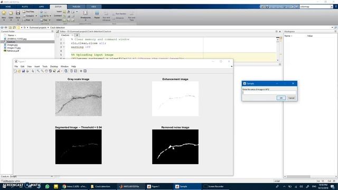Select the Data Cursor tool in figure toolbar
This screenshot has width=338, height=190.
[x=54, y=71]
